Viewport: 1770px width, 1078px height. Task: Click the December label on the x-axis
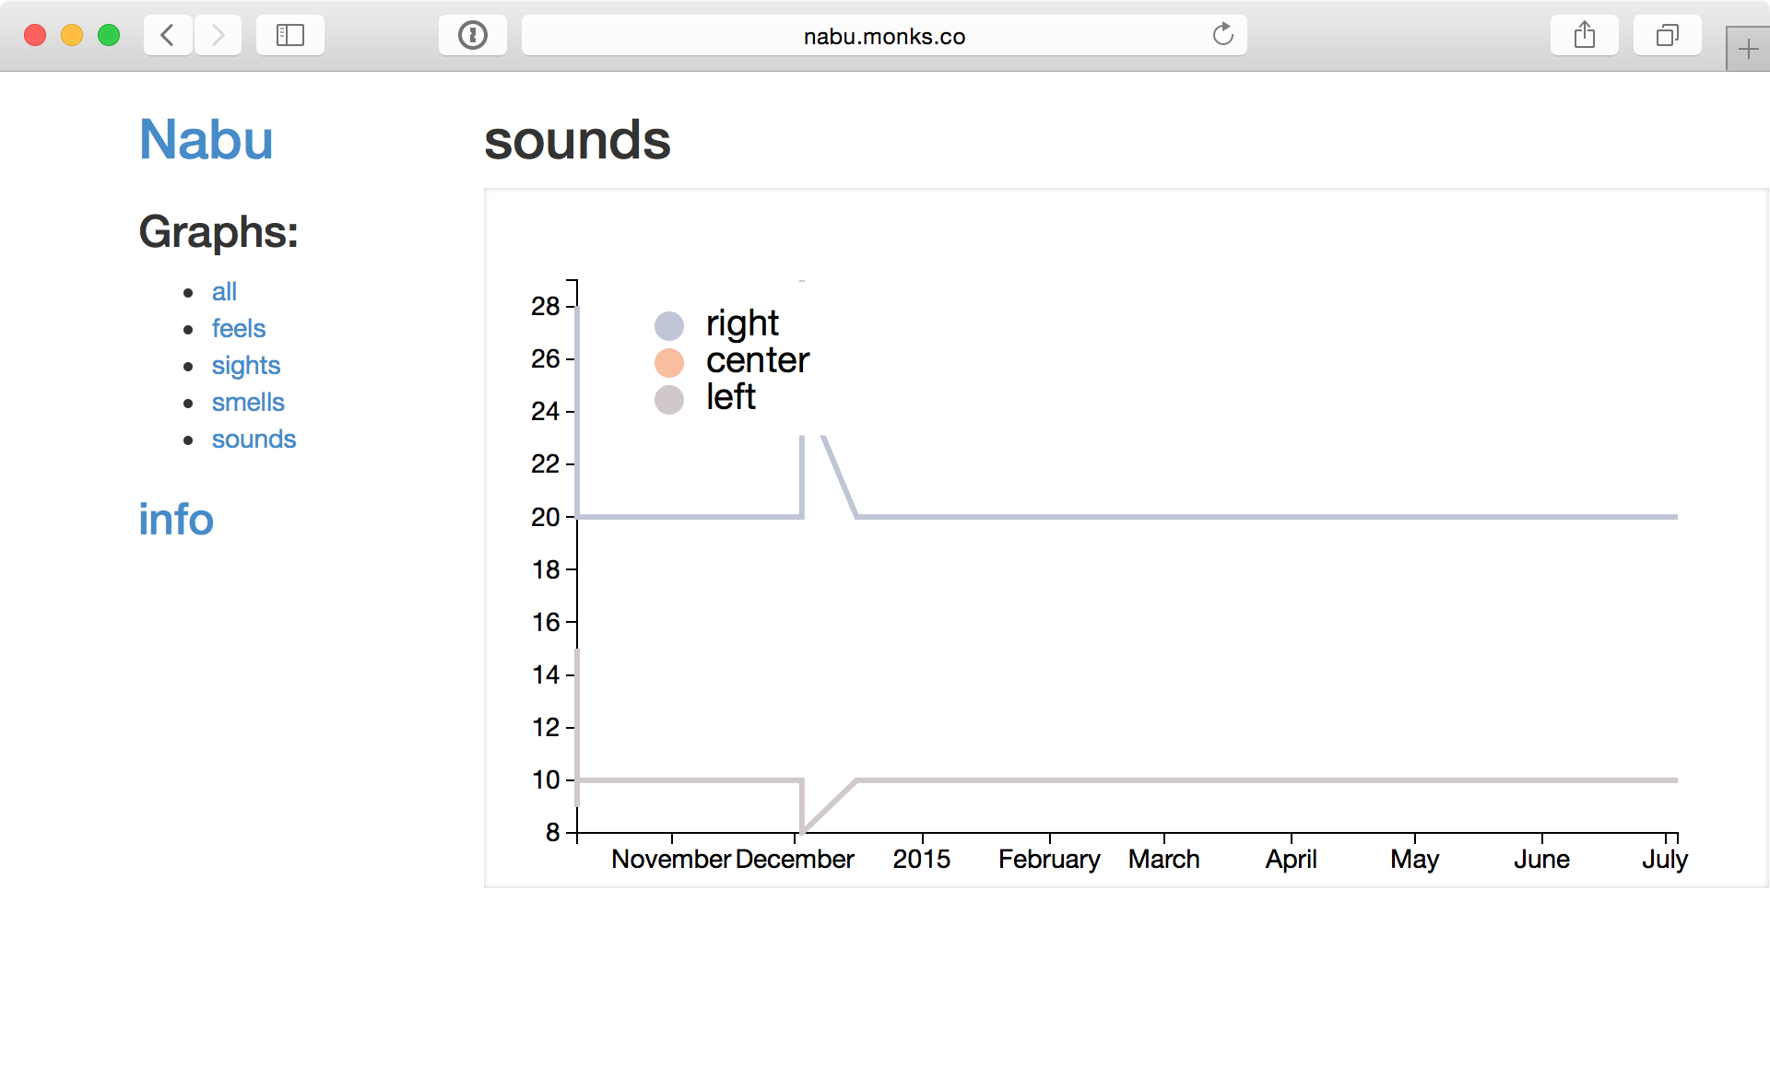[x=795, y=860]
